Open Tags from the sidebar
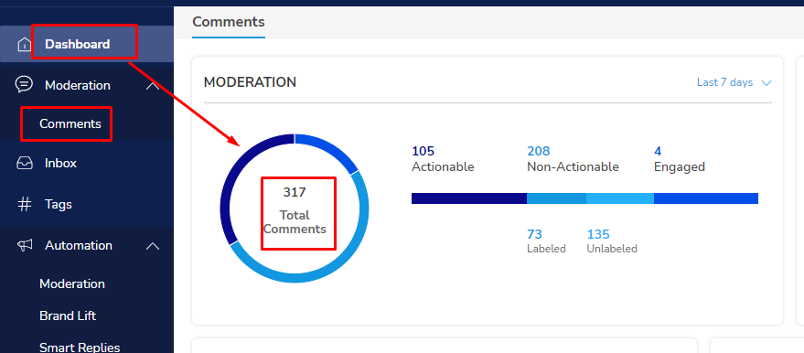 [58, 205]
